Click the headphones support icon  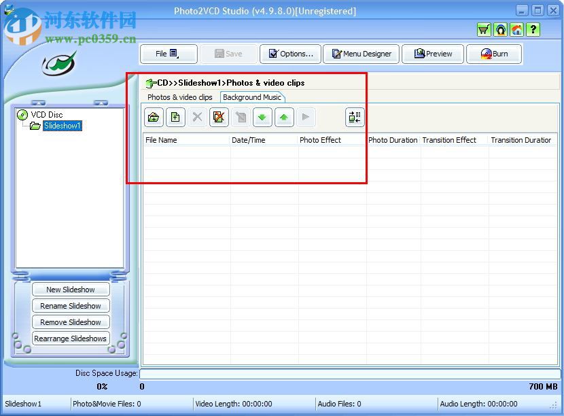click(500, 29)
